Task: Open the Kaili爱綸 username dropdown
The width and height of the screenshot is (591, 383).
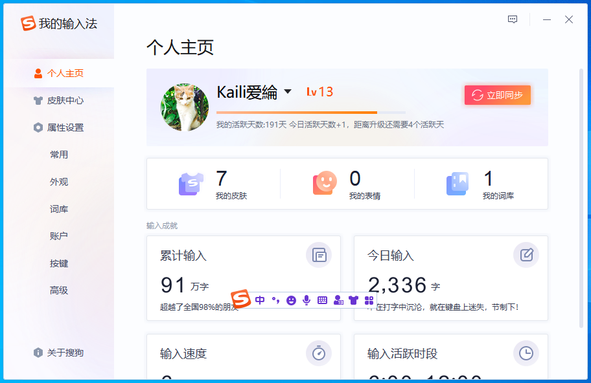Action: tap(289, 92)
